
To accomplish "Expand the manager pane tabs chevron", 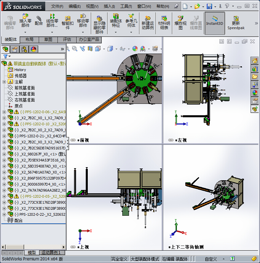I will (x=62, y=49).
